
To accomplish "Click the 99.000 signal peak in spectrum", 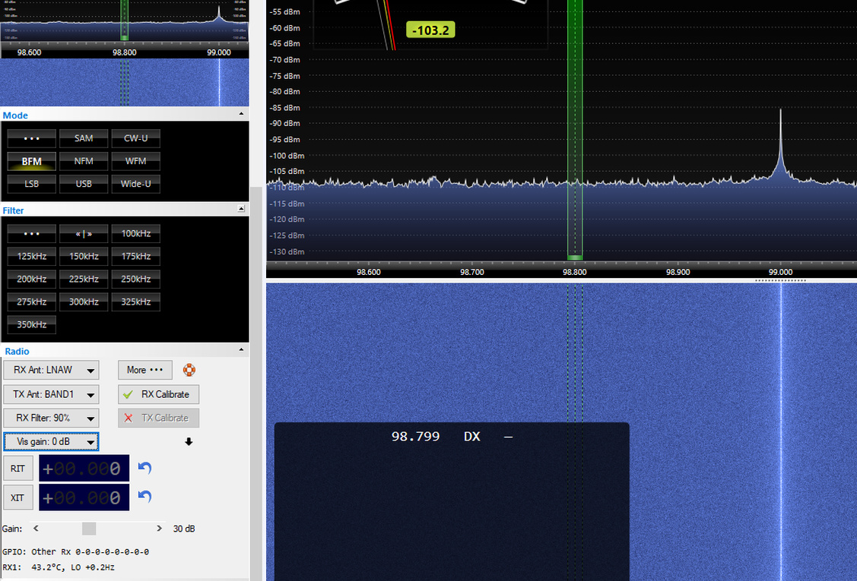I will (780, 143).
